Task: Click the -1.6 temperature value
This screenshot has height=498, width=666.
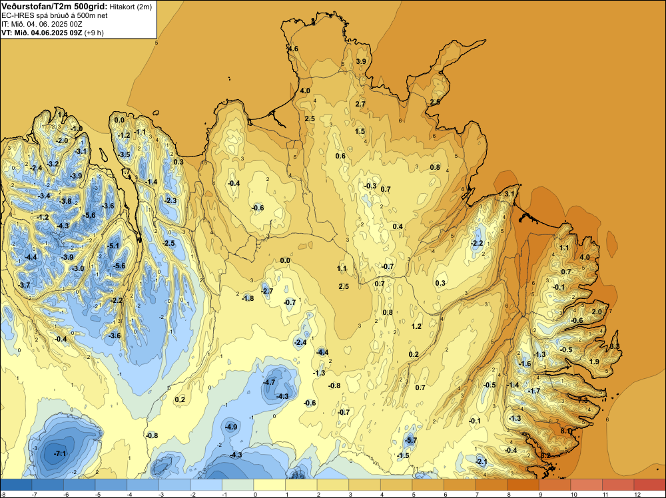Action: [x=525, y=364]
